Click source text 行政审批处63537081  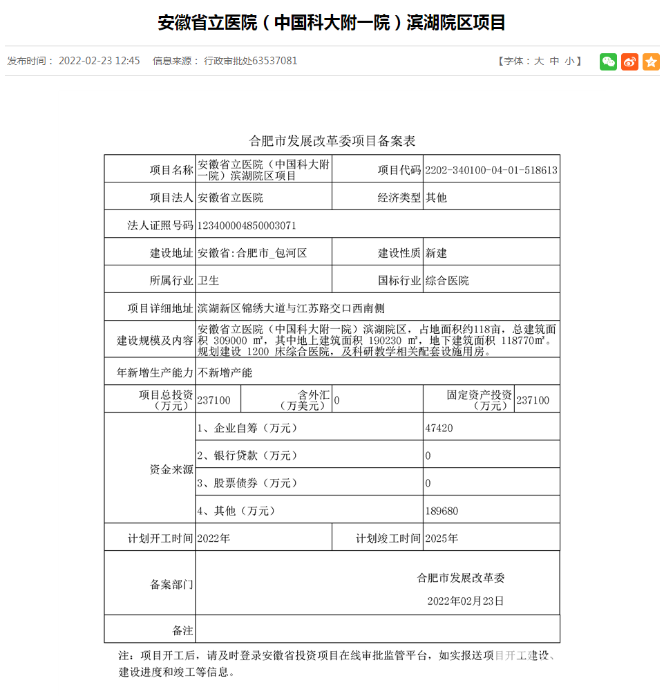coord(250,61)
